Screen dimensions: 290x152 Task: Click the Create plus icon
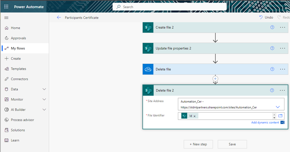[6, 58]
